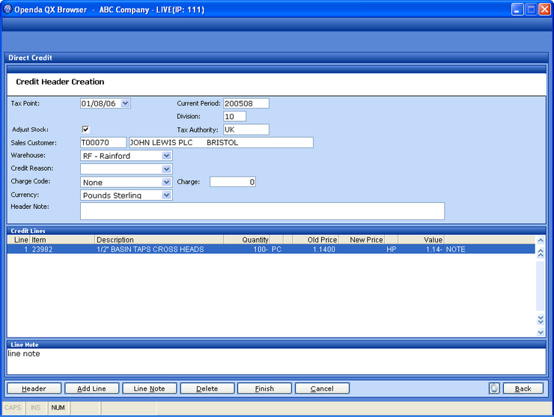Click the Tax Authority field UK

point(246,130)
